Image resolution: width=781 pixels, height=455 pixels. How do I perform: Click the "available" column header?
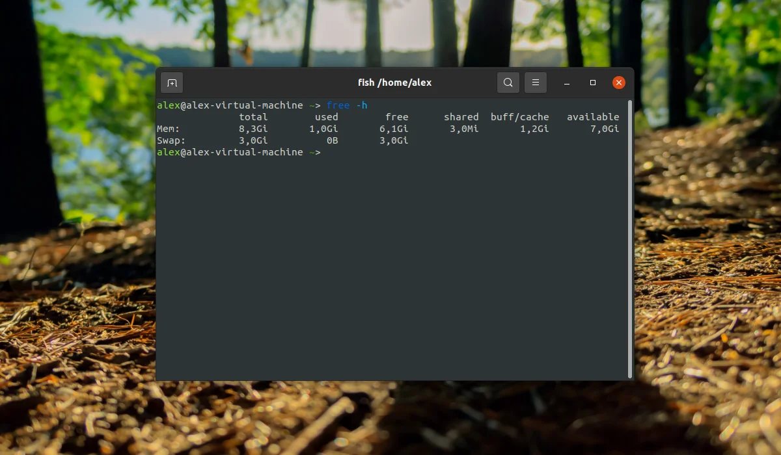[x=593, y=117]
